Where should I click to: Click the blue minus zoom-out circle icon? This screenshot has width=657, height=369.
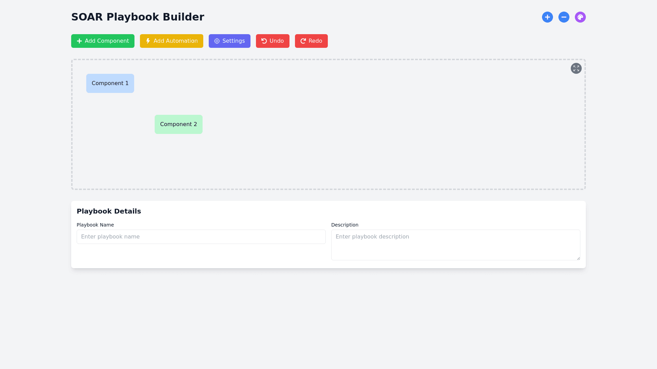[x=564, y=17]
